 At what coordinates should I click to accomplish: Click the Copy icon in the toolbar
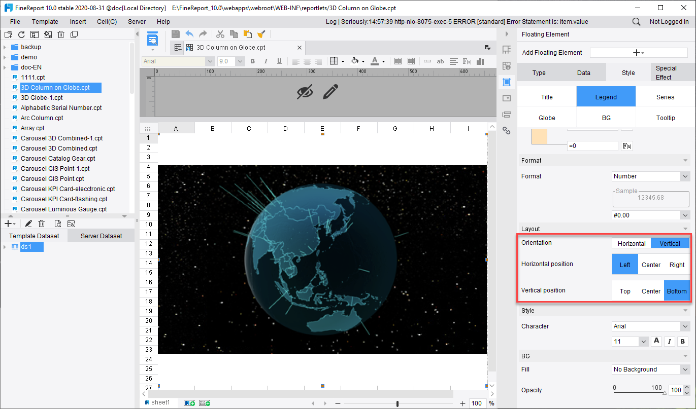[234, 34]
